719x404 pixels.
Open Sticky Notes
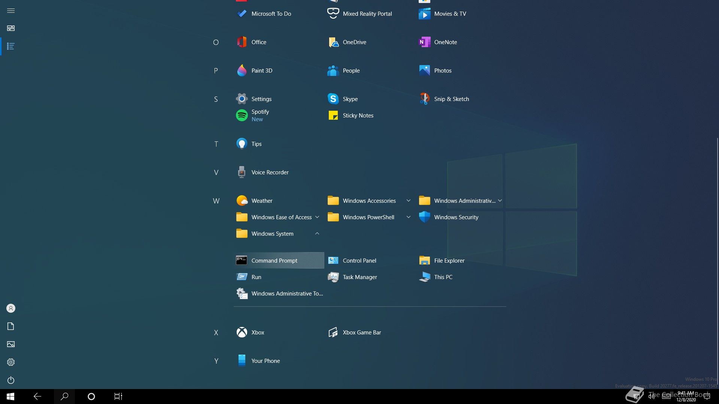click(x=370, y=116)
